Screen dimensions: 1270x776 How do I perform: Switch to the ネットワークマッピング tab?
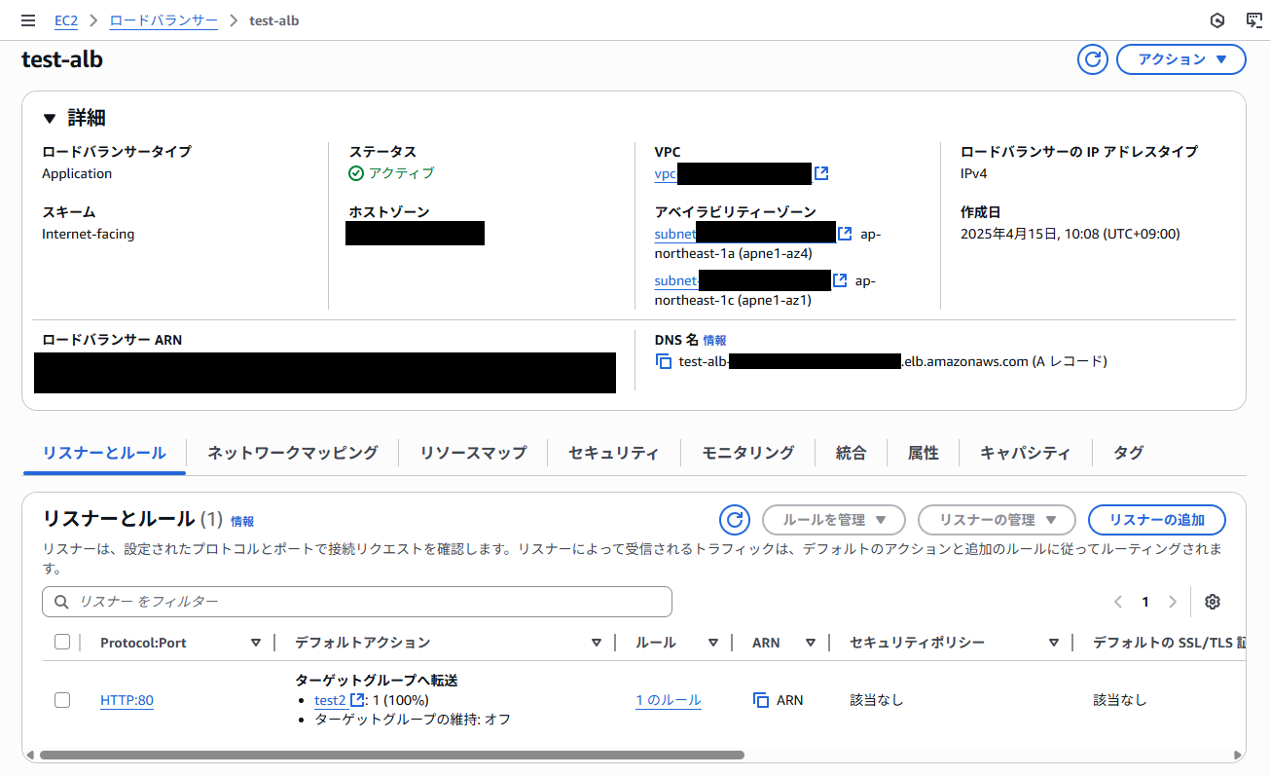coord(292,452)
